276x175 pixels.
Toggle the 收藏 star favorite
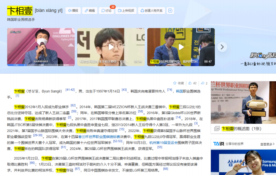(178, 83)
